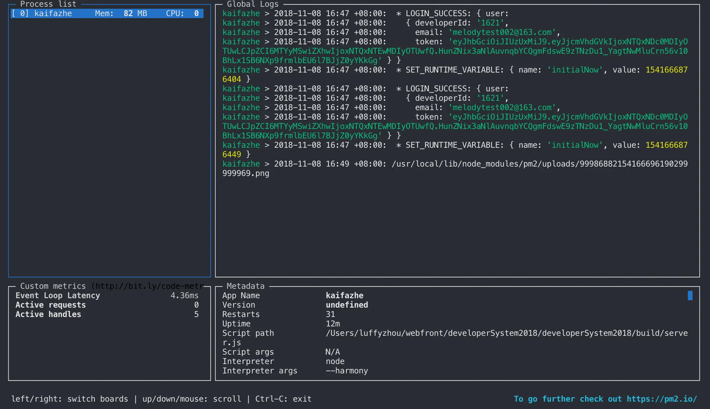Click the node interpreter value
The image size is (710, 409).
point(335,361)
